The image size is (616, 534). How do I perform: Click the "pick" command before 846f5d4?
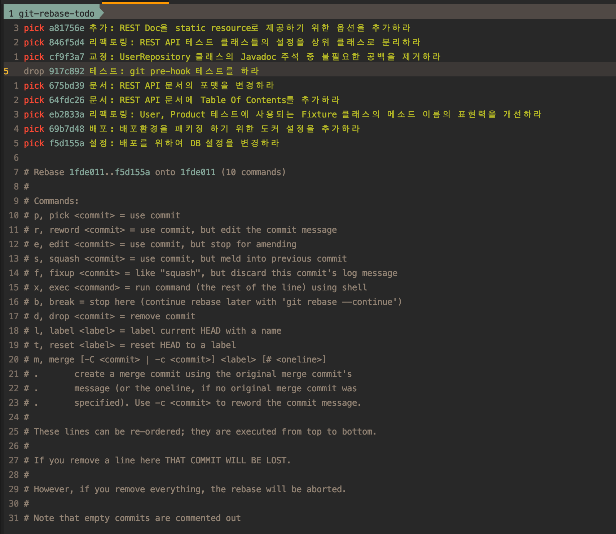click(34, 42)
